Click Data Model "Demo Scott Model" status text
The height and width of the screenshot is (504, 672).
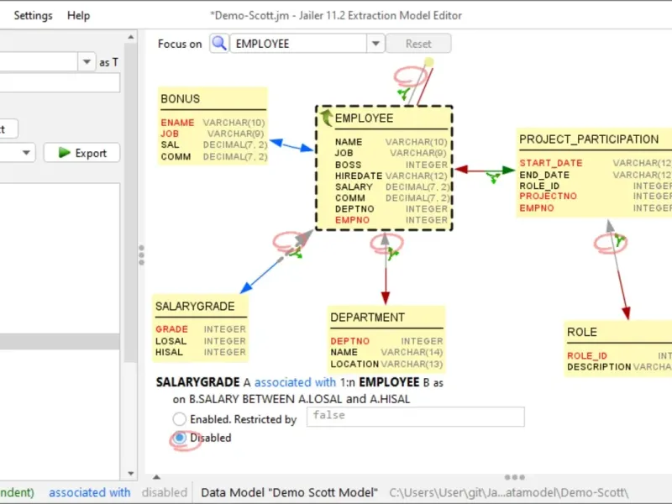(289, 492)
